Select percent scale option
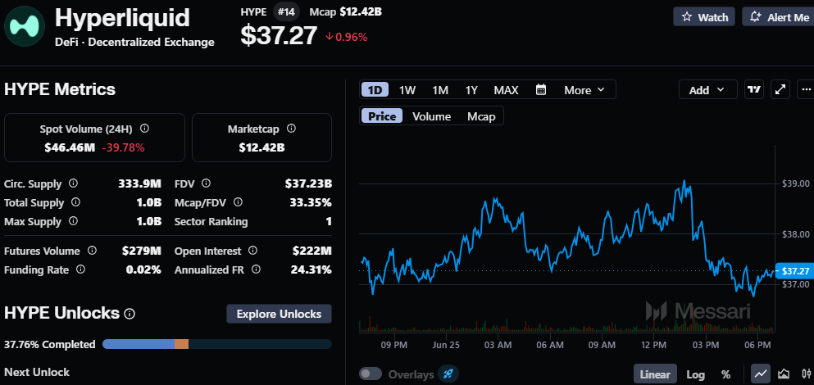814x385 pixels. [725, 374]
